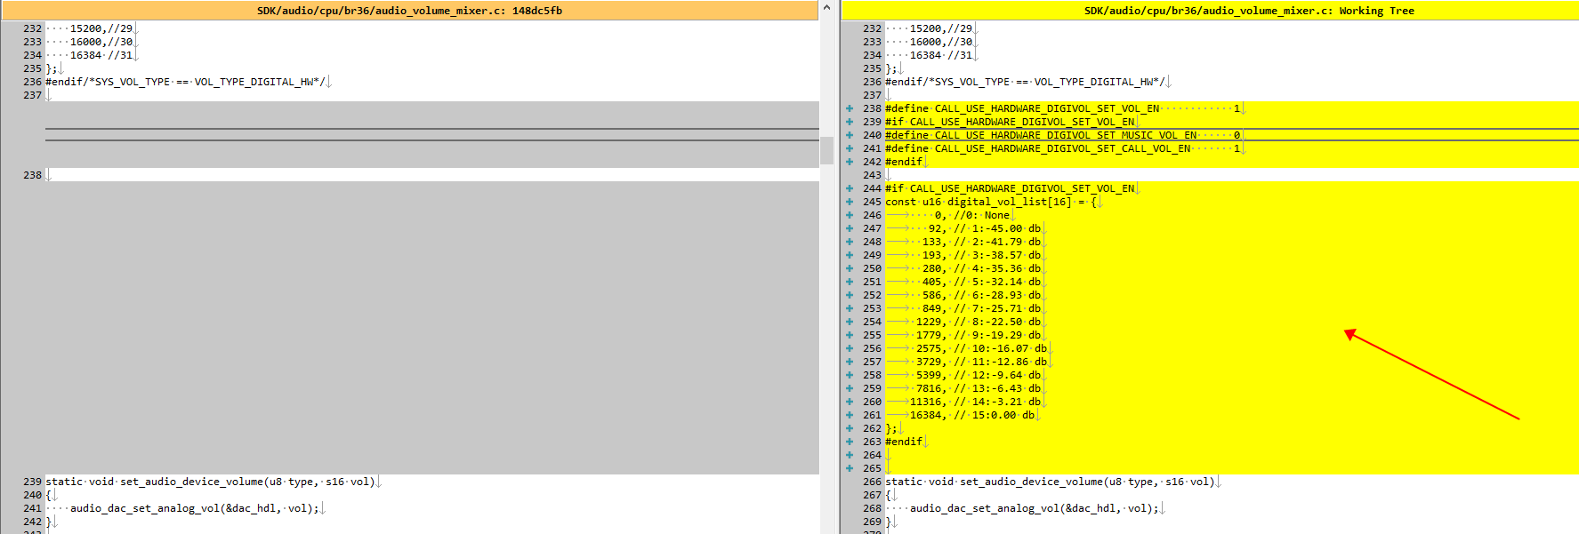This screenshot has width=1579, height=534.
Task: Click '16000,//30' in the right pane
Action: click(941, 42)
